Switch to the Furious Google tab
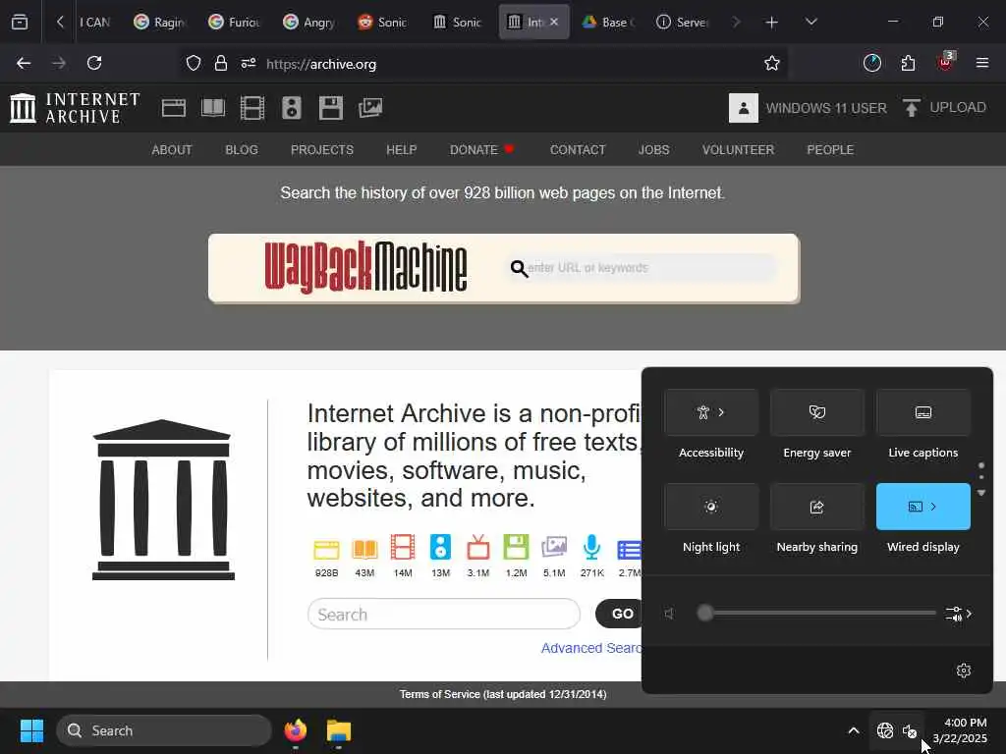 point(235,22)
